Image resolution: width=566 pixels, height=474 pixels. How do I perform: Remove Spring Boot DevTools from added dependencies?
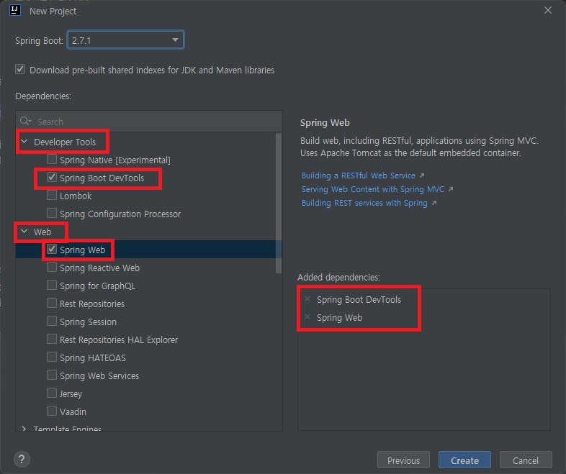tap(307, 298)
